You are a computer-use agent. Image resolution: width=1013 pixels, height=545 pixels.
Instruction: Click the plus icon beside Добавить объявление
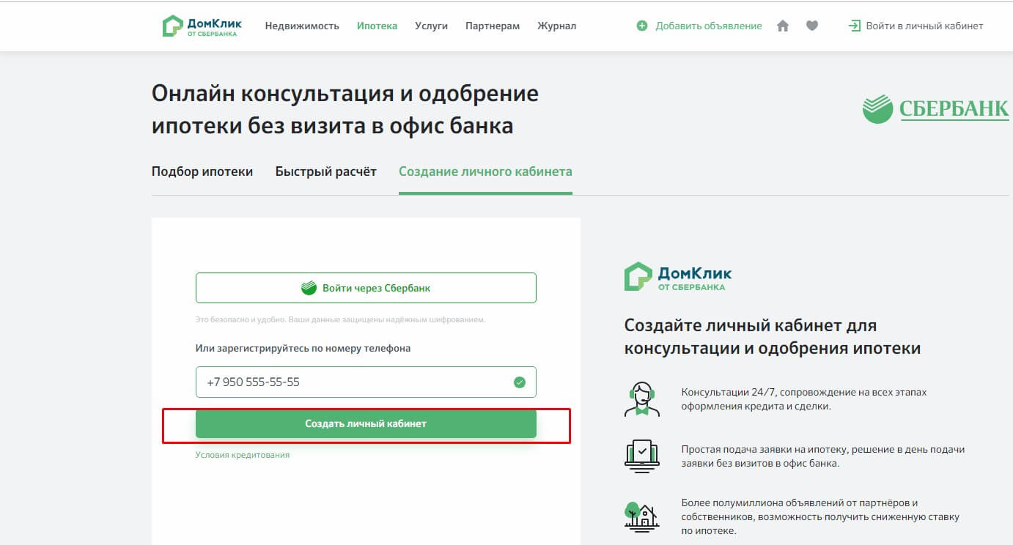point(642,26)
